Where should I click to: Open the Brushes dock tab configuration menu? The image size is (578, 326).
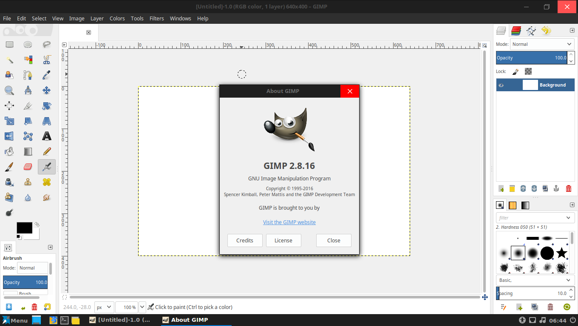[572, 205]
